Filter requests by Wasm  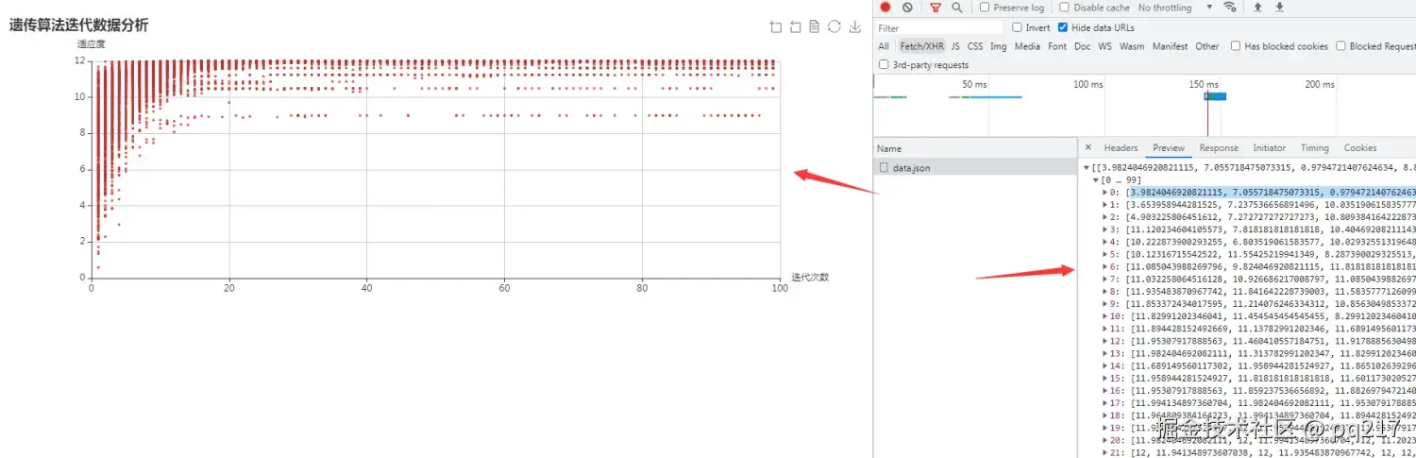(x=1132, y=45)
